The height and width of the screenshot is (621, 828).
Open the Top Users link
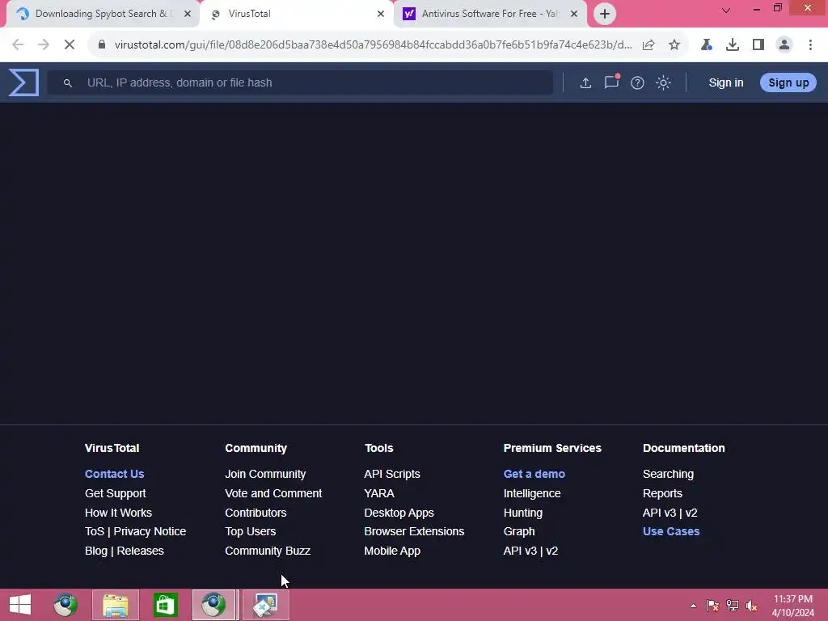click(251, 532)
